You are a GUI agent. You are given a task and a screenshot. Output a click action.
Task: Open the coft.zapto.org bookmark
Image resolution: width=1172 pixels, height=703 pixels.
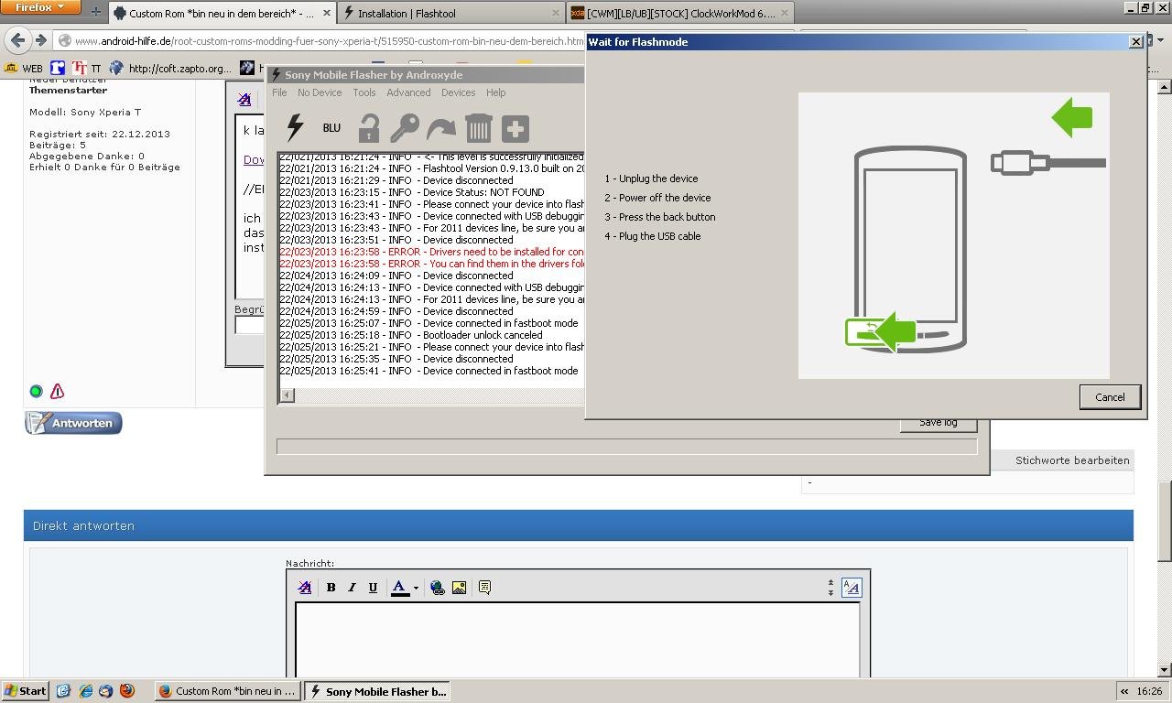pyautogui.click(x=170, y=68)
